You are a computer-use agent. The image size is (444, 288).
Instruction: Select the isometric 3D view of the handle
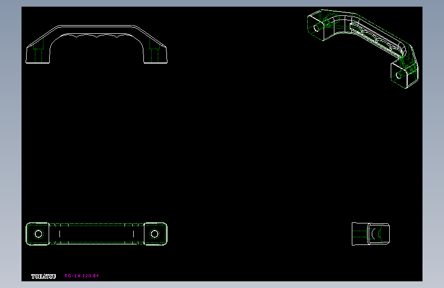click(363, 49)
